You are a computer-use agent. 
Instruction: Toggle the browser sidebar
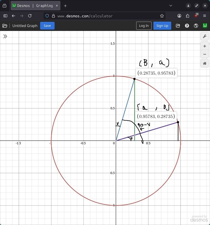[5, 16]
